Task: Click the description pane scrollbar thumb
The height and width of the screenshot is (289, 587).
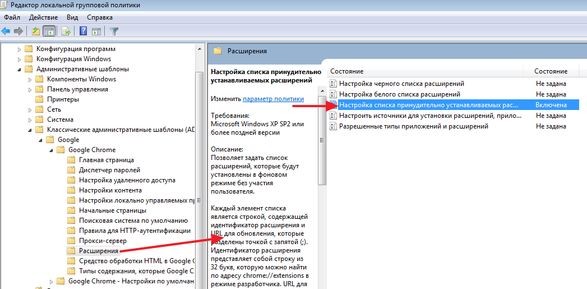Action: (322, 140)
